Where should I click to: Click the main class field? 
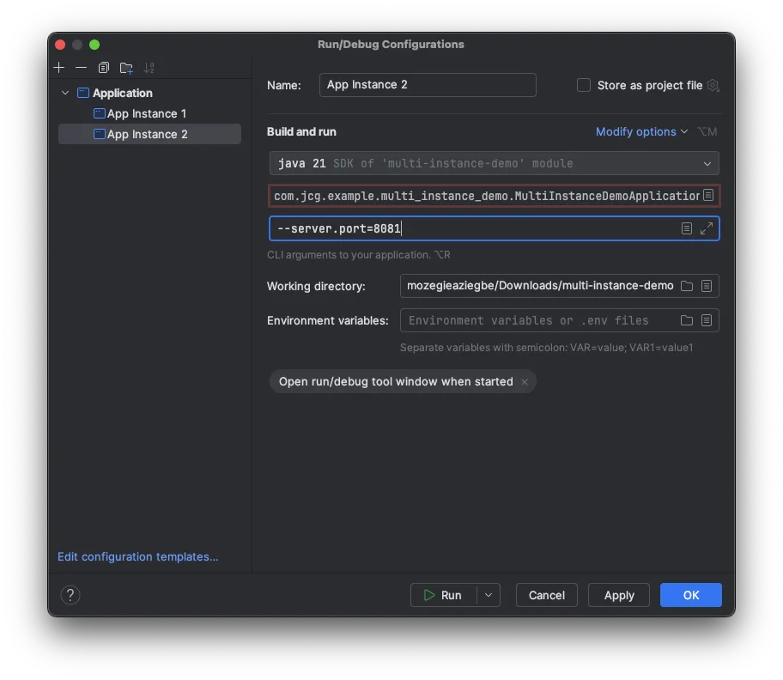click(x=487, y=196)
